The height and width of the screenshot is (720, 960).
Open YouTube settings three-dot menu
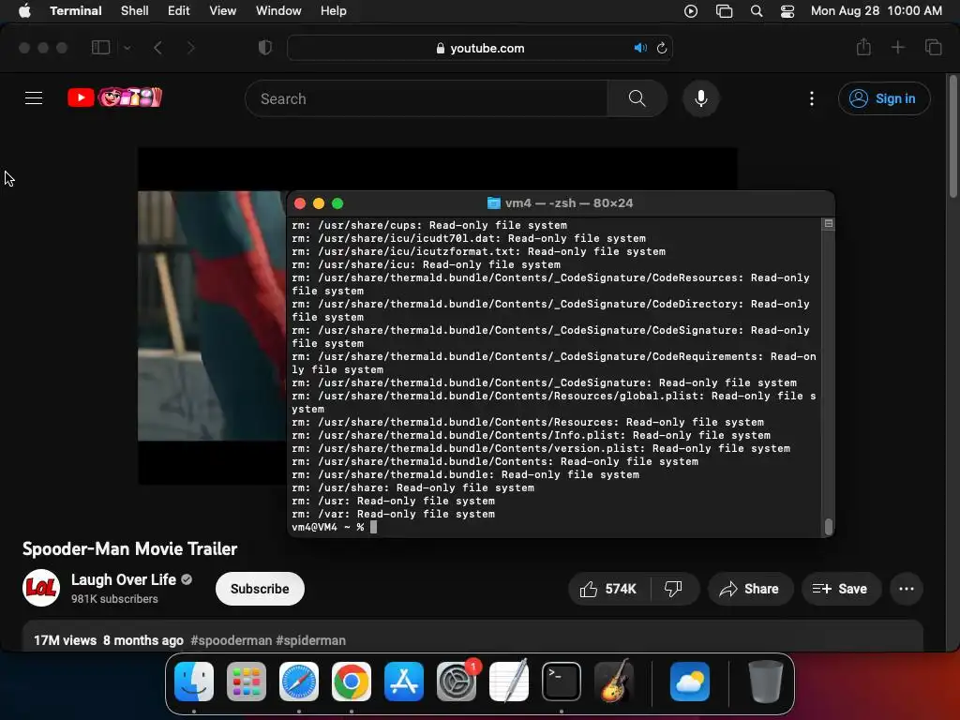coord(812,98)
